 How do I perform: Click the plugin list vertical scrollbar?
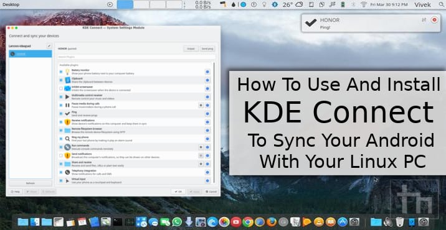[x=214, y=122]
